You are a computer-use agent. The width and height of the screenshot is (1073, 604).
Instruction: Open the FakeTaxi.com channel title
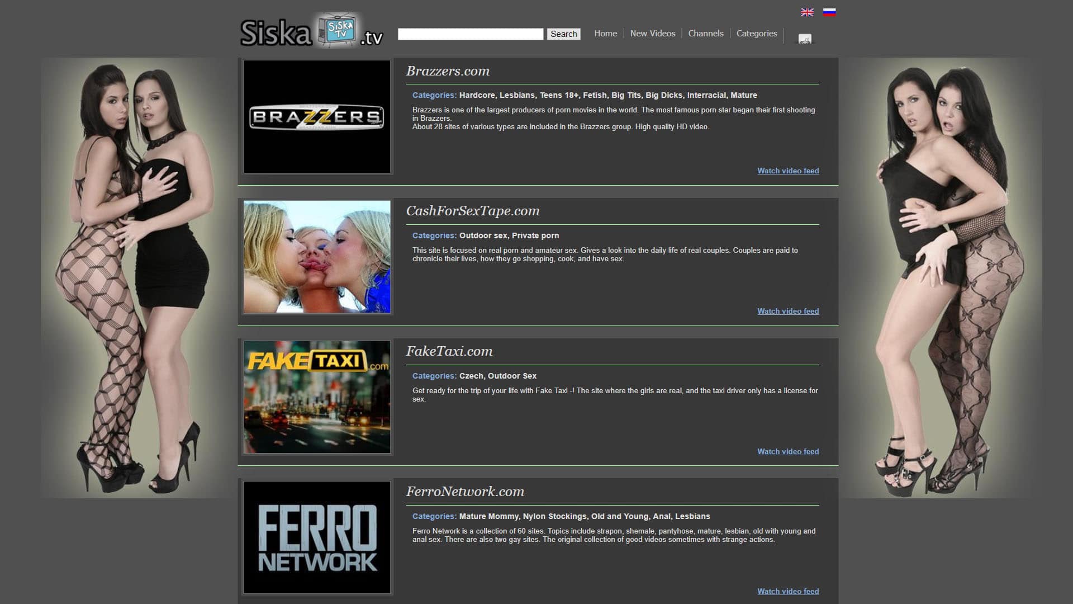[x=449, y=351]
